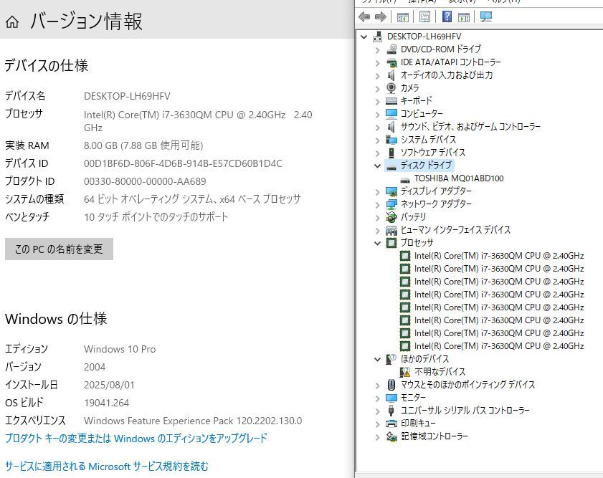Screen dimensions: 603x478
Task: Select the 記憶域コントローラー icon
Action: click(x=391, y=436)
